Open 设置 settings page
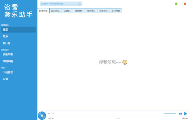 pos(6,79)
